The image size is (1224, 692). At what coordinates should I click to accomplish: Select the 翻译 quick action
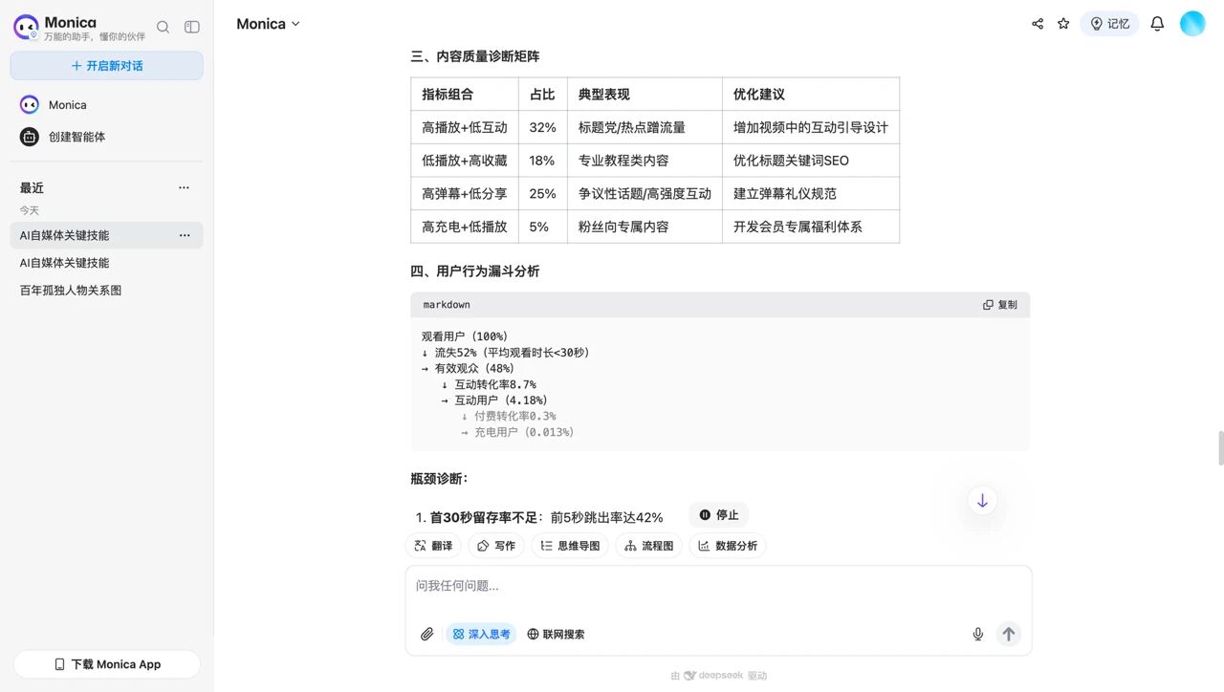[x=433, y=546]
